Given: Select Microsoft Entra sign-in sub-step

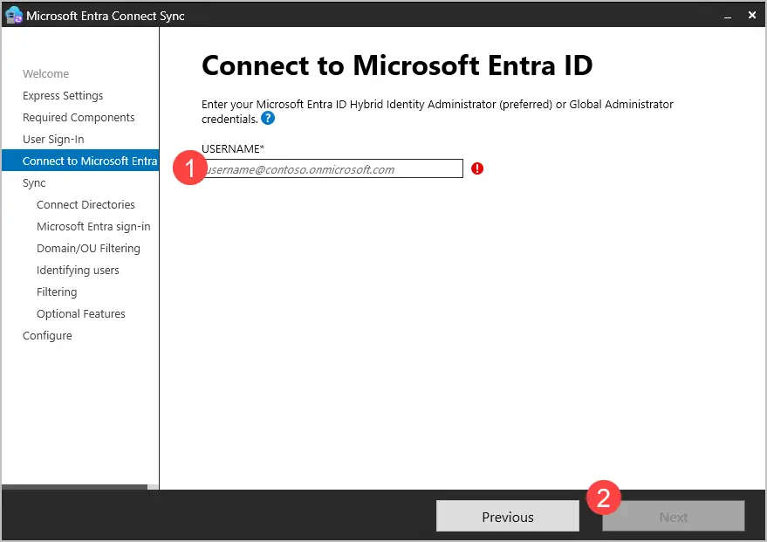Looking at the screenshot, I should 93,226.
